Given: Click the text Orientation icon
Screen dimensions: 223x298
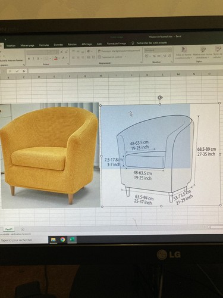Looking at the screenshot, I should [89, 51].
